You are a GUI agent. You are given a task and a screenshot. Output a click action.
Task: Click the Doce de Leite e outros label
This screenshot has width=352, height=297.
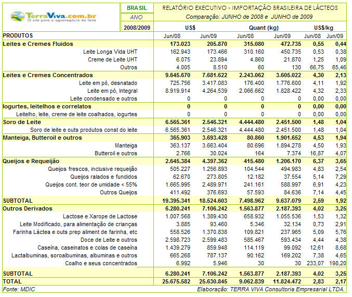[109, 240]
